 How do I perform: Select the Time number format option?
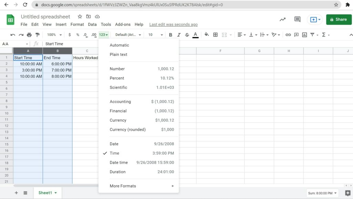click(x=114, y=153)
